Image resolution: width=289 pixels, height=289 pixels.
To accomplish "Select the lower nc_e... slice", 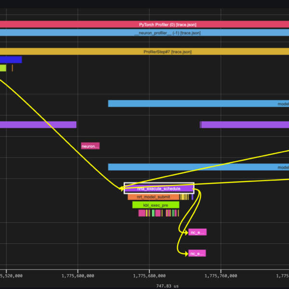I will point(197,253).
